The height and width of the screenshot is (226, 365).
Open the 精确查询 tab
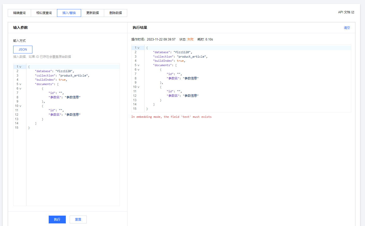19,13
